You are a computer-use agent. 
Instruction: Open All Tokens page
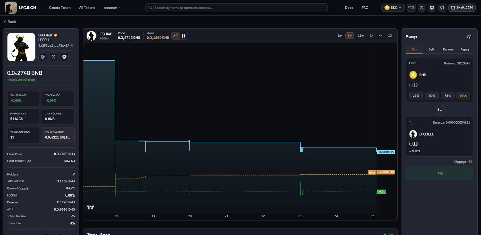tap(87, 8)
